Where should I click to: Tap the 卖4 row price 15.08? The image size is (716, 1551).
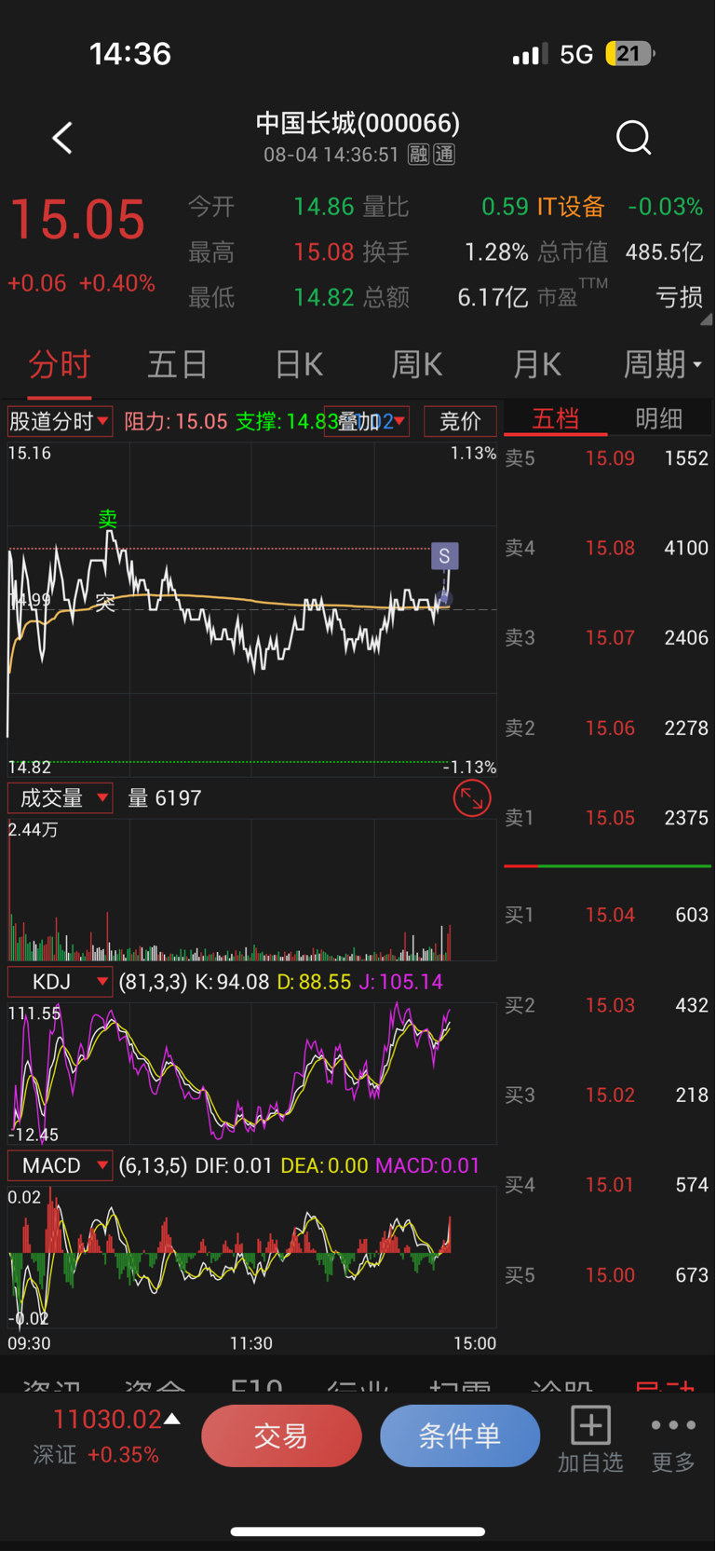pos(610,548)
